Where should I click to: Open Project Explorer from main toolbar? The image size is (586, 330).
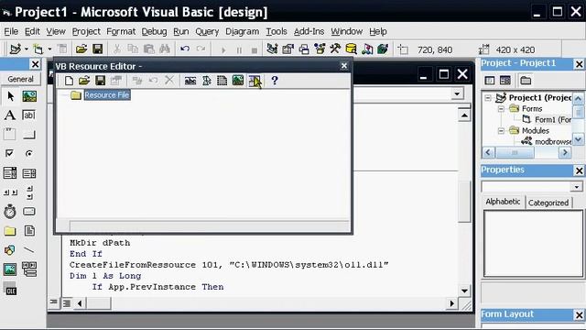[x=272, y=49]
